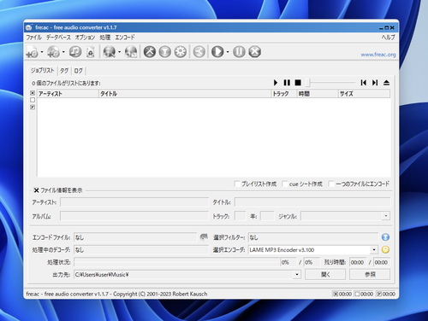
Task: Enable 一つのファイルにエンコード checkbox
Action: pyautogui.click(x=331, y=184)
